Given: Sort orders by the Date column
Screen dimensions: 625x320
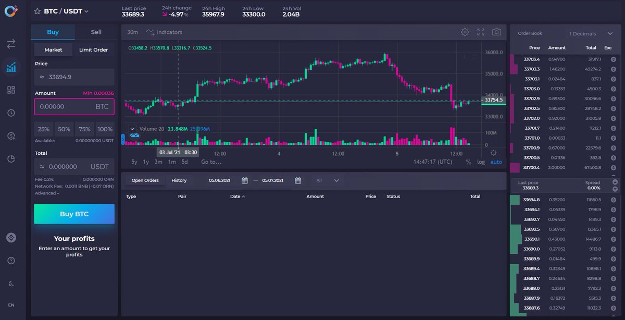Looking at the screenshot, I should tap(238, 196).
